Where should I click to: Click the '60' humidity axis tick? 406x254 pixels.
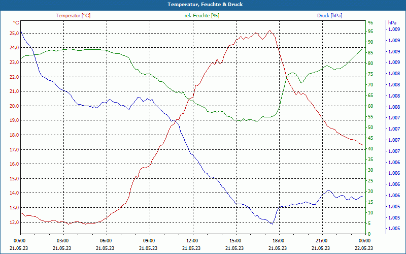pos(370,106)
